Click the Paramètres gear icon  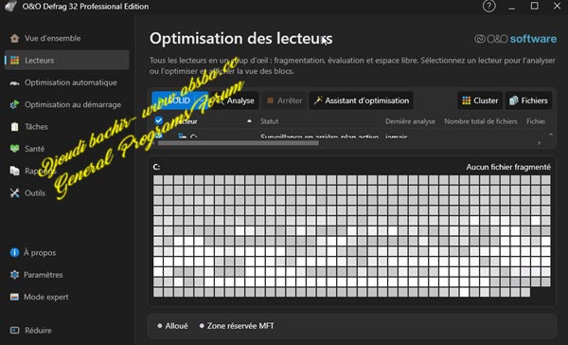pyautogui.click(x=14, y=275)
